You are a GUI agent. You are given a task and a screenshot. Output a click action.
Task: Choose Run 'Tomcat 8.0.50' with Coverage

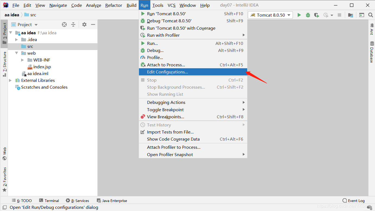click(193, 28)
